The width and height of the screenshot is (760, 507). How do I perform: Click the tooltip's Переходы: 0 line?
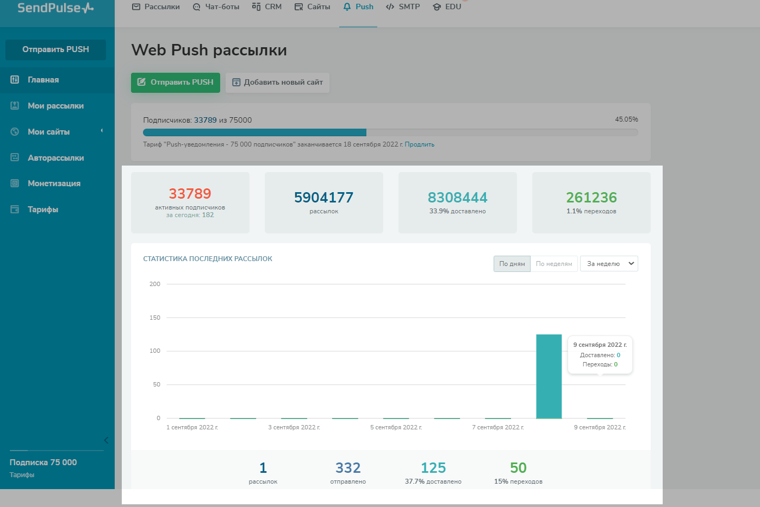pyautogui.click(x=600, y=364)
